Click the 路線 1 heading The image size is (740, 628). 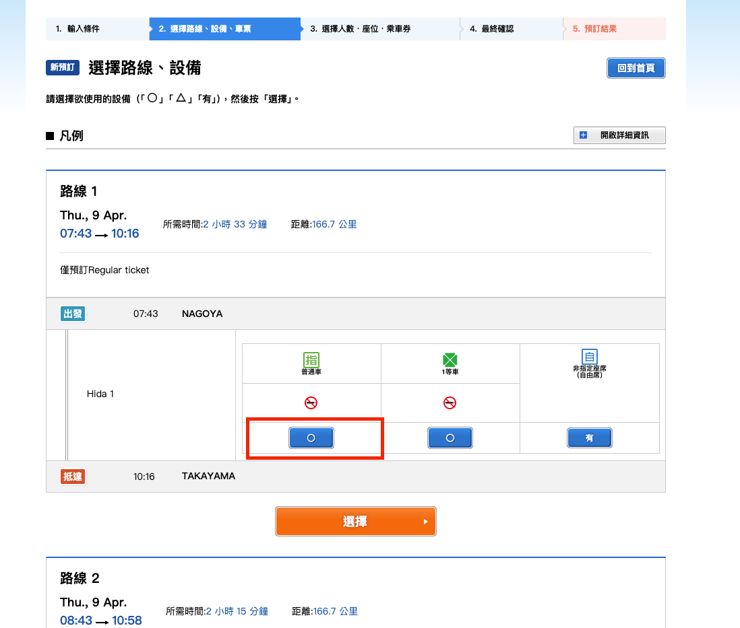[78, 191]
